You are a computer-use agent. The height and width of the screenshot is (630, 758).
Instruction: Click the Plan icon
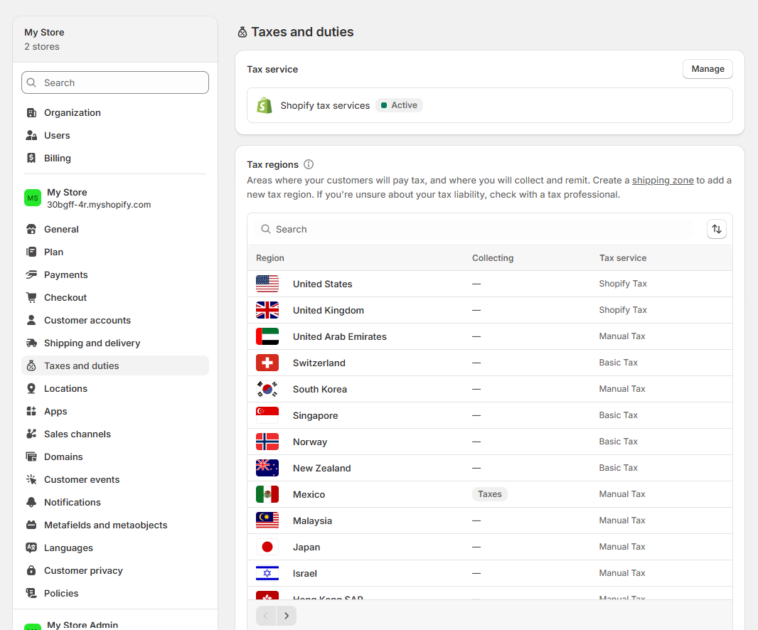point(31,252)
